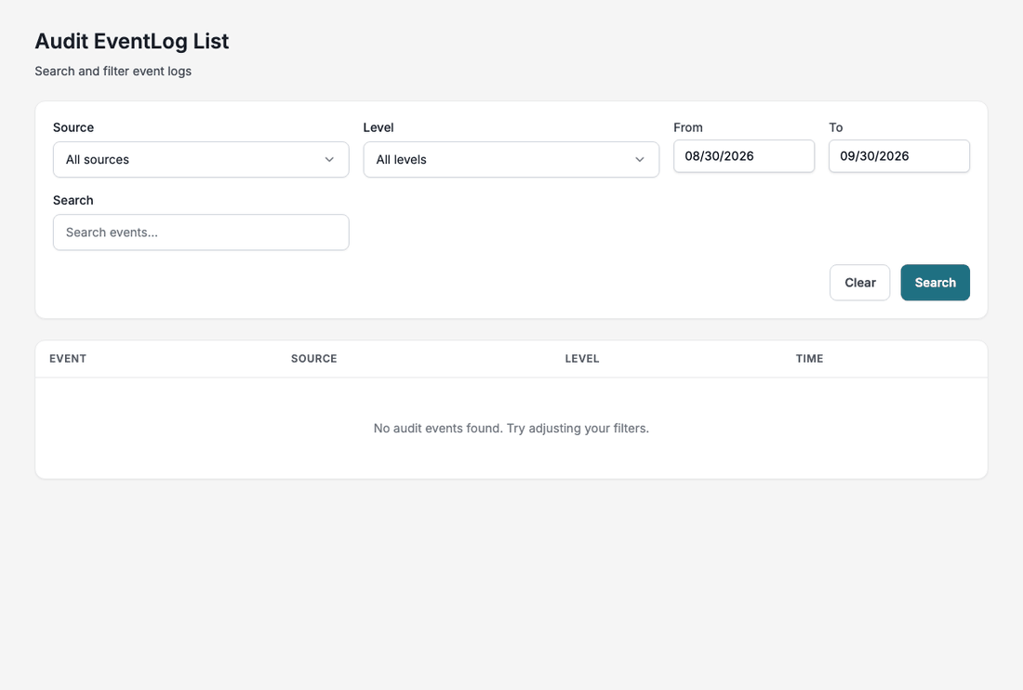Click the Clear button
1023x690 pixels.
(860, 283)
